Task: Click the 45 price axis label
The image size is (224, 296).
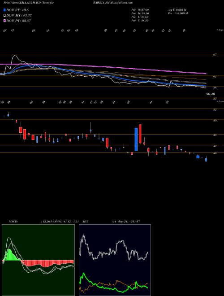Action: click(215, 135)
